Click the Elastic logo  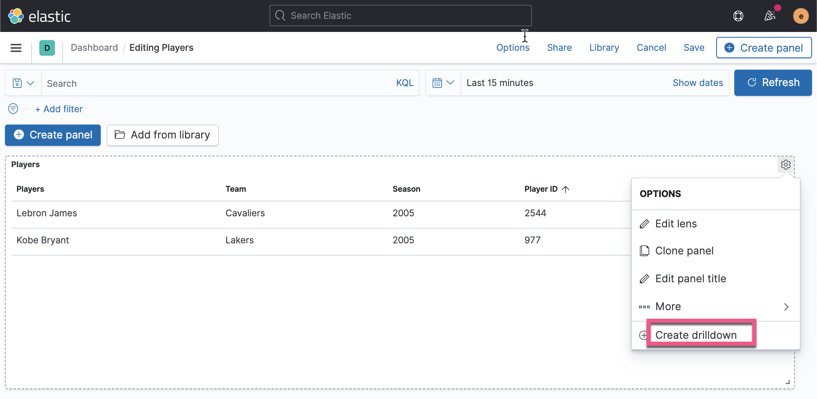click(x=39, y=16)
